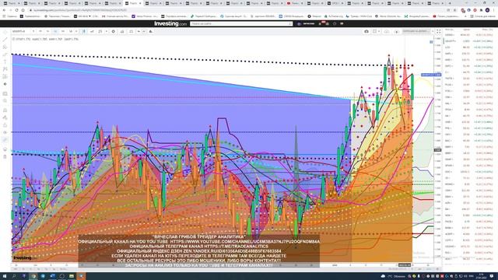This screenshot has width=498, height=280.
Task: Select the text annotation tool
Action: click(x=5, y=61)
